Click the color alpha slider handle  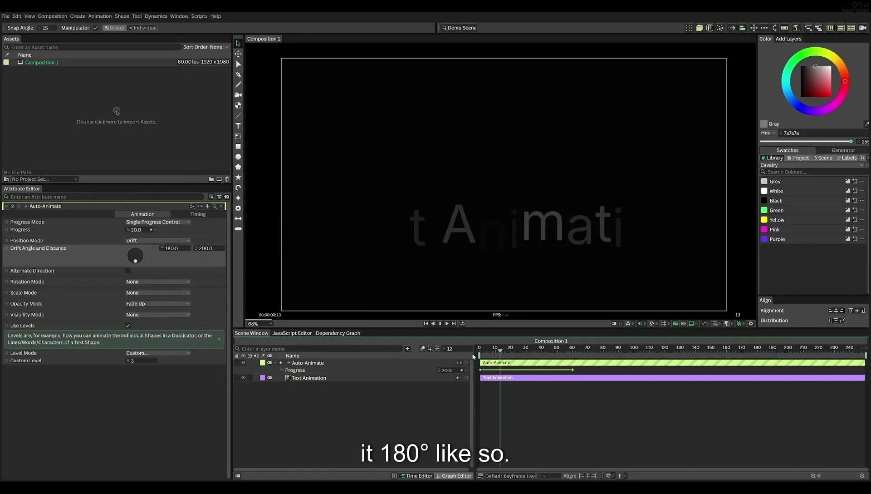click(851, 142)
